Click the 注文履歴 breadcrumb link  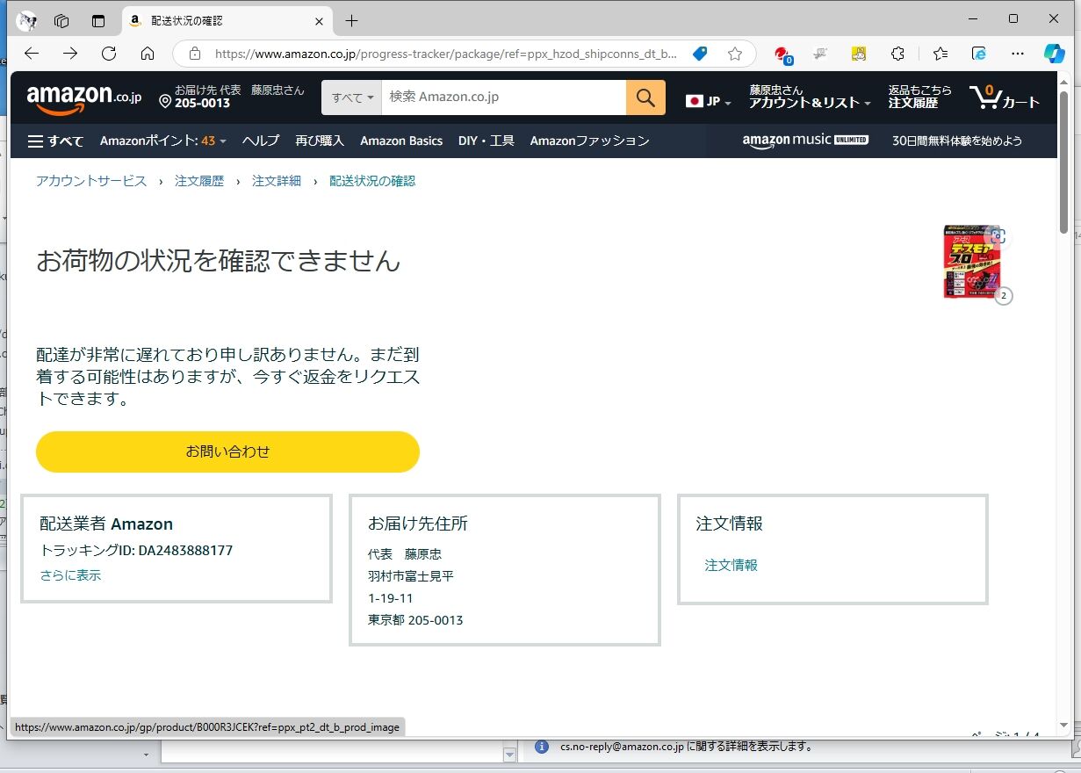point(199,181)
